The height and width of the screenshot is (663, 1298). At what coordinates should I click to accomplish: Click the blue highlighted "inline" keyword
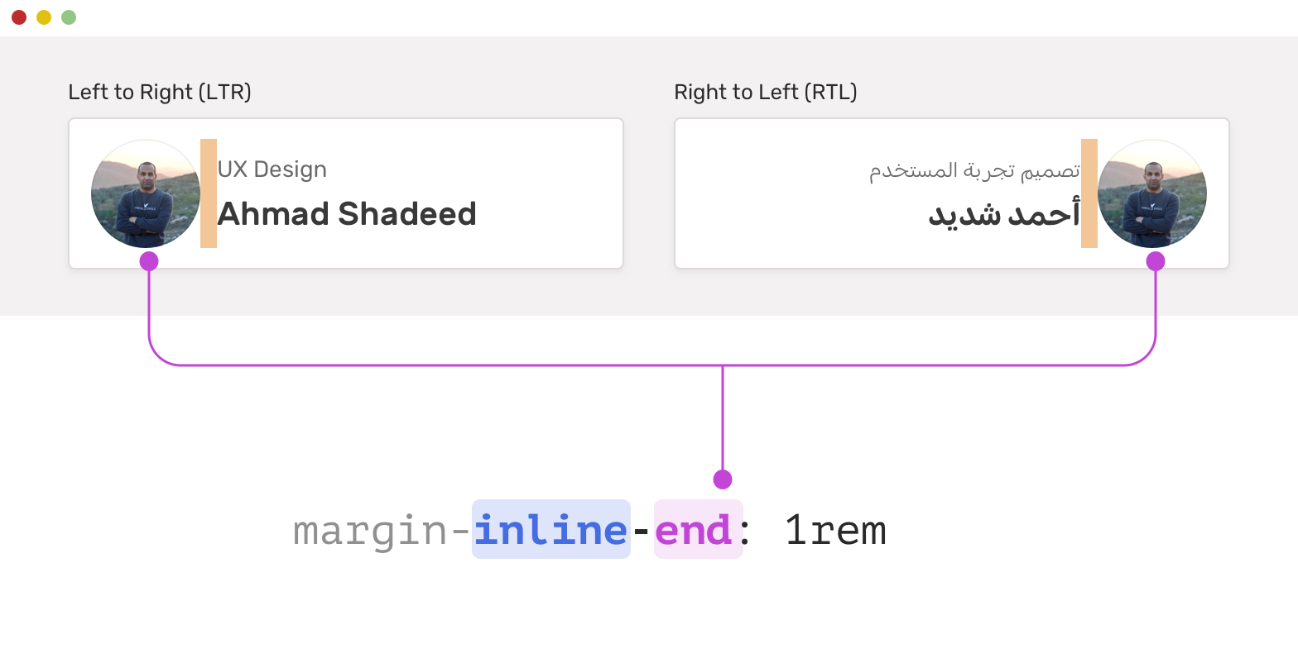[551, 530]
